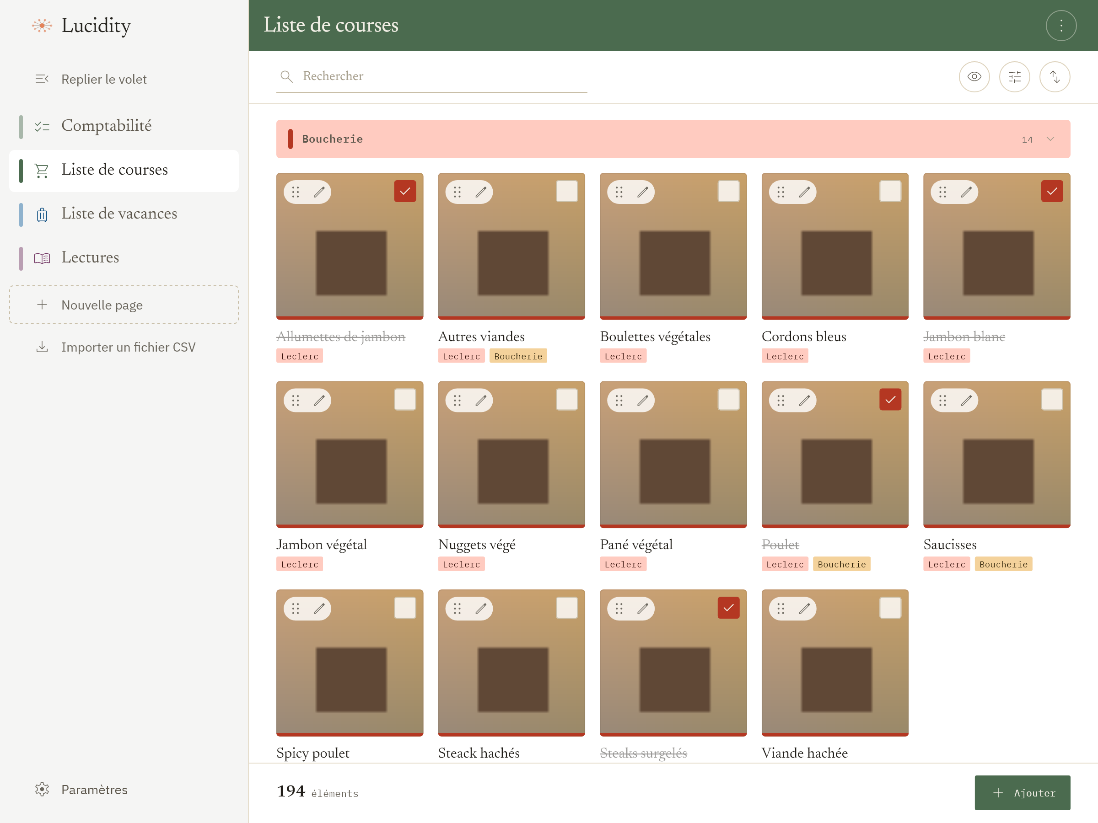Click the Lucidity logo icon
1098x823 pixels.
pyautogui.click(x=42, y=25)
